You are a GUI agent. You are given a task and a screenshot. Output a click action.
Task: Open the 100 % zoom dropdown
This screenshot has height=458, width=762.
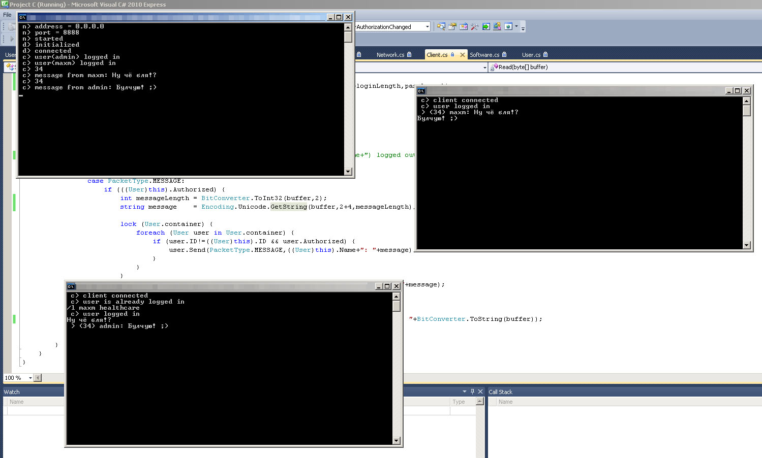31,378
